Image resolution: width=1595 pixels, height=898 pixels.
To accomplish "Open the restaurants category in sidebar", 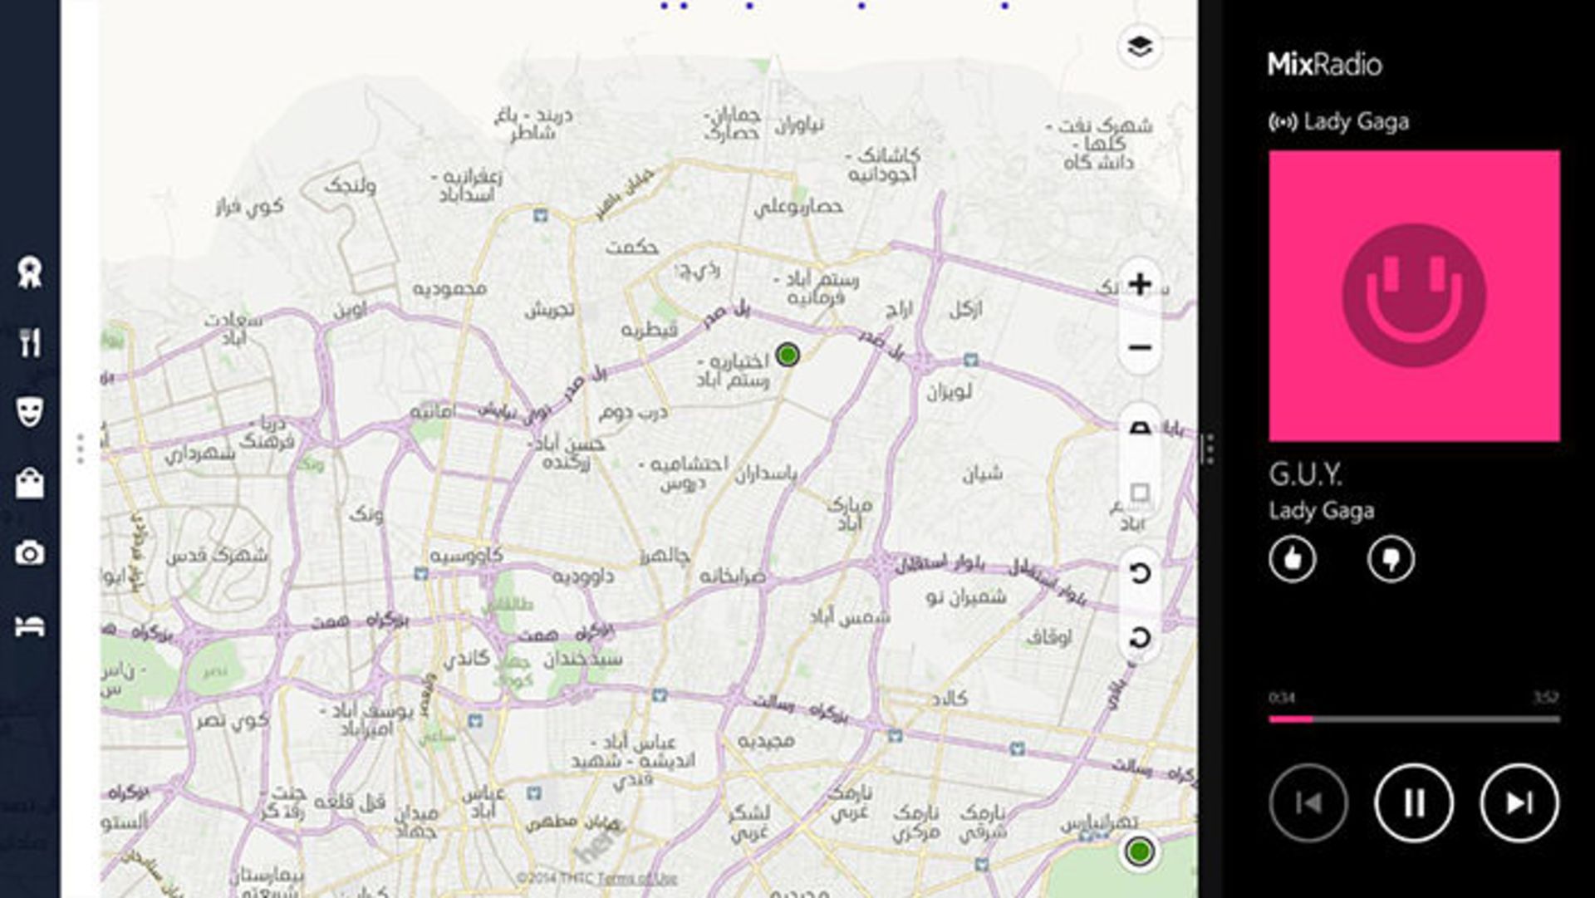I will click(30, 341).
